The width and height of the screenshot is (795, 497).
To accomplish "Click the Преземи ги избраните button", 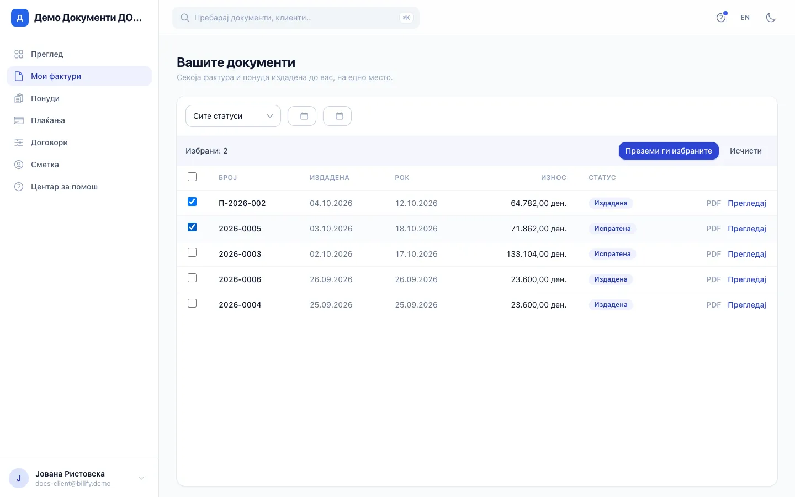I will click(669, 151).
